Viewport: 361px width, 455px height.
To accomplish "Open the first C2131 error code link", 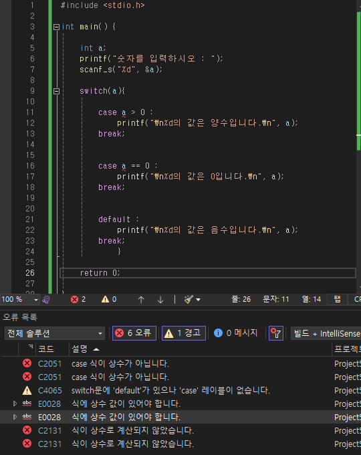I will pos(50,431).
